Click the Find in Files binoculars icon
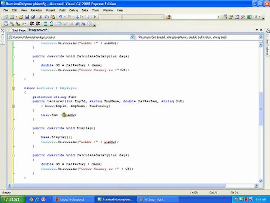The height and width of the screenshot is (203, 270). coord(168,17)
